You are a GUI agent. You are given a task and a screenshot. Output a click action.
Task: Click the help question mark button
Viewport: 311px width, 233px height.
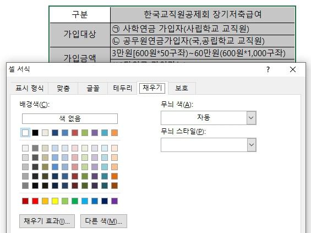[x=268, y=69]
